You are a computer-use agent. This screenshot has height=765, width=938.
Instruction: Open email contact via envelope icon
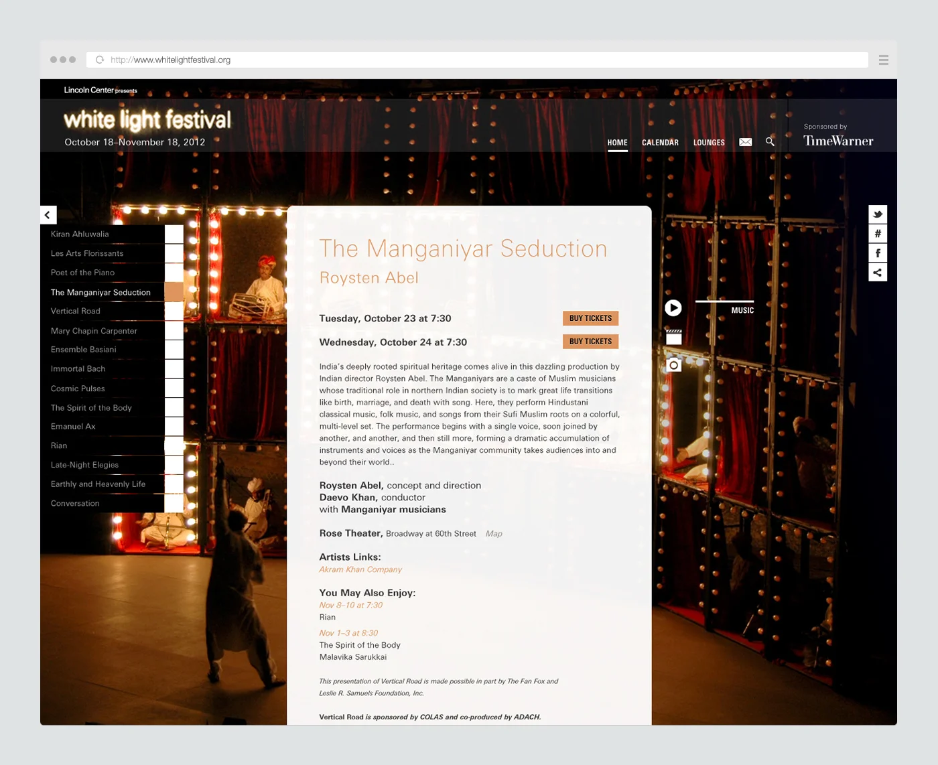745,141
